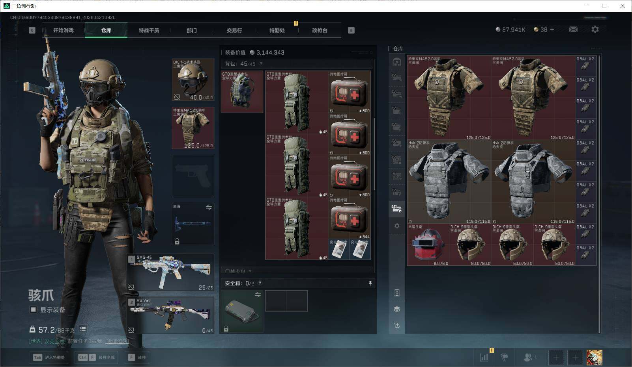Expand safe box info question mark
Screen dimensions: 632x367
point(260,283)
